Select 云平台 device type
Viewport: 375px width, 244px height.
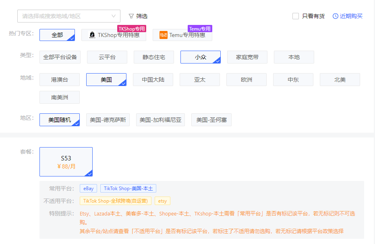[107, 57]
